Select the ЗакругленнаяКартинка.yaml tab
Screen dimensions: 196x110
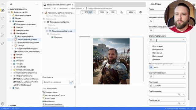[58, 5]
